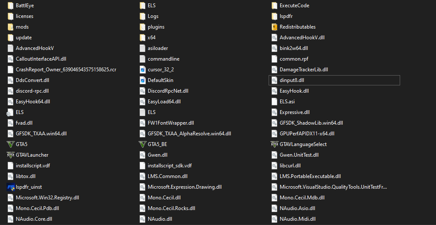Select the file name Microsoft.Expression.Drawing.dll
436x225 pixels.
pyautogui.click(x=184, y=187)
